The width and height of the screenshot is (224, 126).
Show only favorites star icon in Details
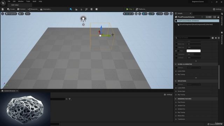tap(216, 38)
